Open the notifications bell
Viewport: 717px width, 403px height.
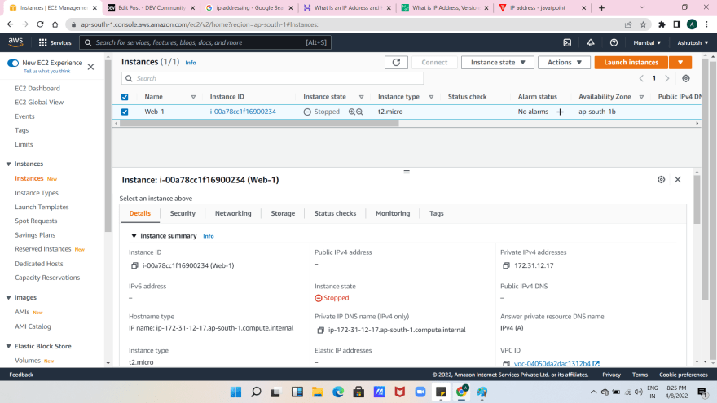(x=591, y=42)
